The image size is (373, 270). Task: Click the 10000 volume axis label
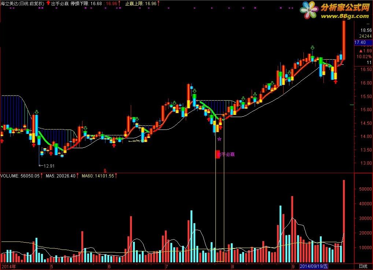pos(365,247)
